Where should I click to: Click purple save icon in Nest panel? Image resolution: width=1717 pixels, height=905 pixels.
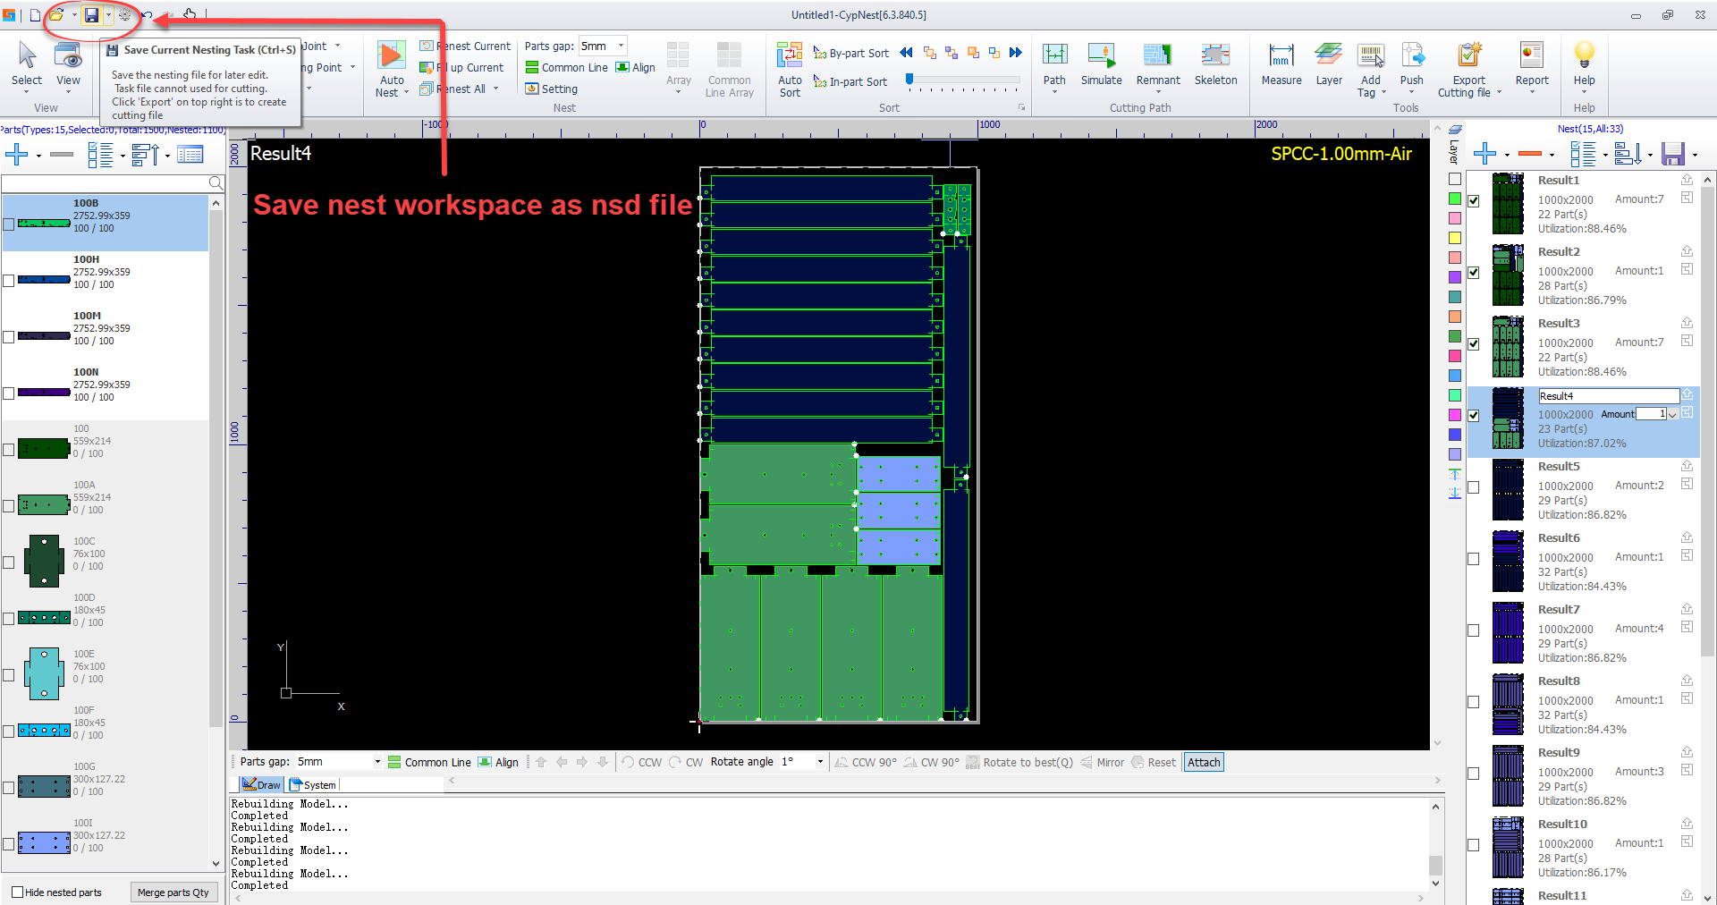pyautogui.click(x=1673, y=154)
